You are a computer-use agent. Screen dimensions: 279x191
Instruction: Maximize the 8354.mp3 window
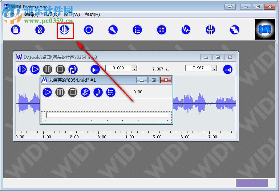[x=218, y=57]
